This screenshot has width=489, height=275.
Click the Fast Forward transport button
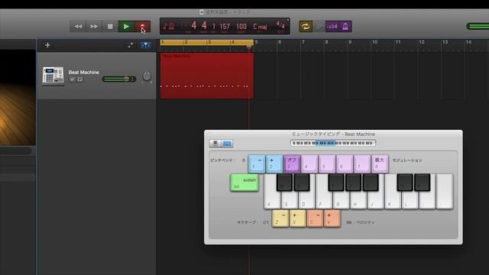point(94,27)
